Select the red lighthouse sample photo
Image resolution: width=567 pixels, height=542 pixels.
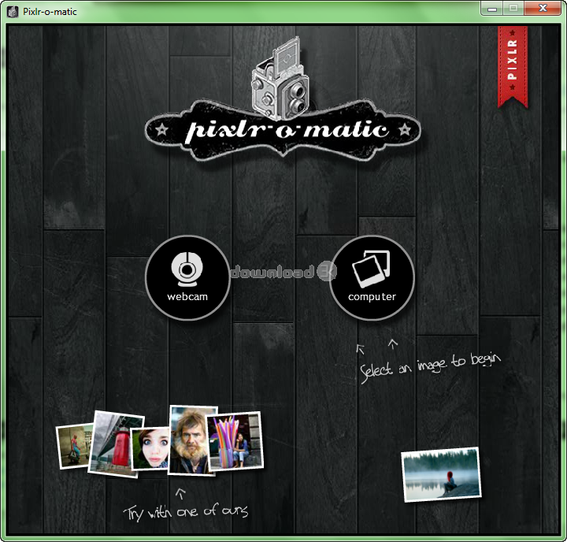click(114, 444)
